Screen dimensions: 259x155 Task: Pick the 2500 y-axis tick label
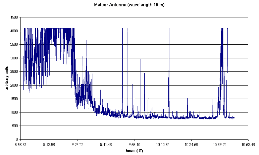[x=14, y=72]
